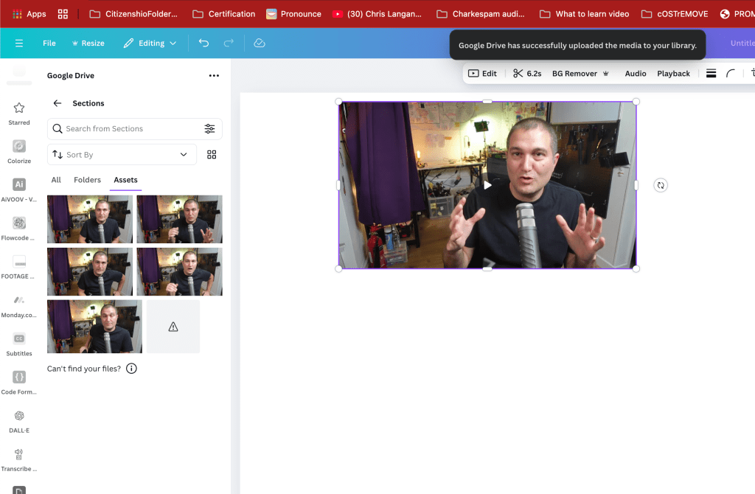
Task: Toggle the grid view layout icon
Action: tap(212, 155)
